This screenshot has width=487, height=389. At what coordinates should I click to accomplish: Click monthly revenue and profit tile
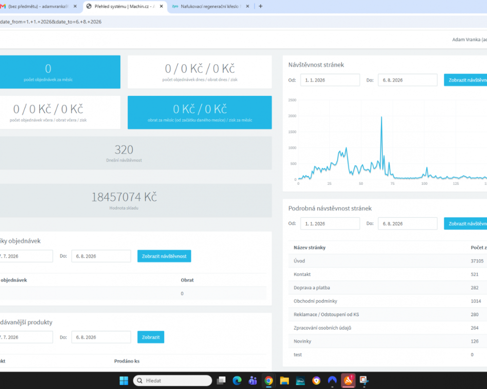(x=200, y=112)
